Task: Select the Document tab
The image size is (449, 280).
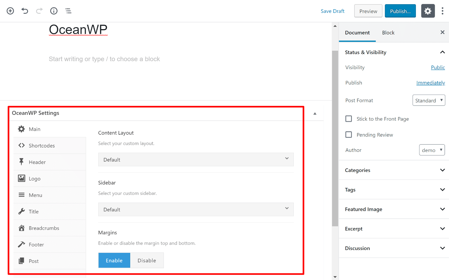Action: coord(357,33)
